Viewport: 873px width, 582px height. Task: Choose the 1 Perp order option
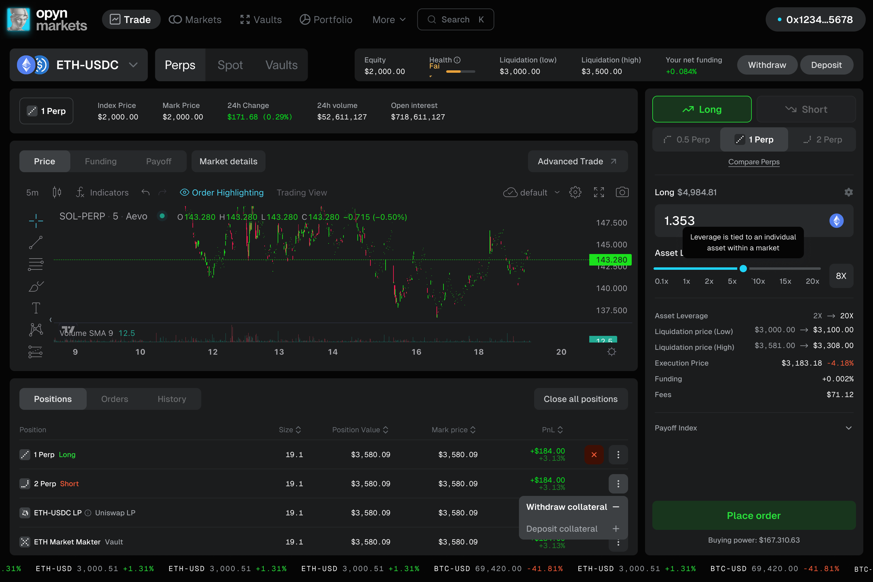pyautogui.click(x=754, y=139)
